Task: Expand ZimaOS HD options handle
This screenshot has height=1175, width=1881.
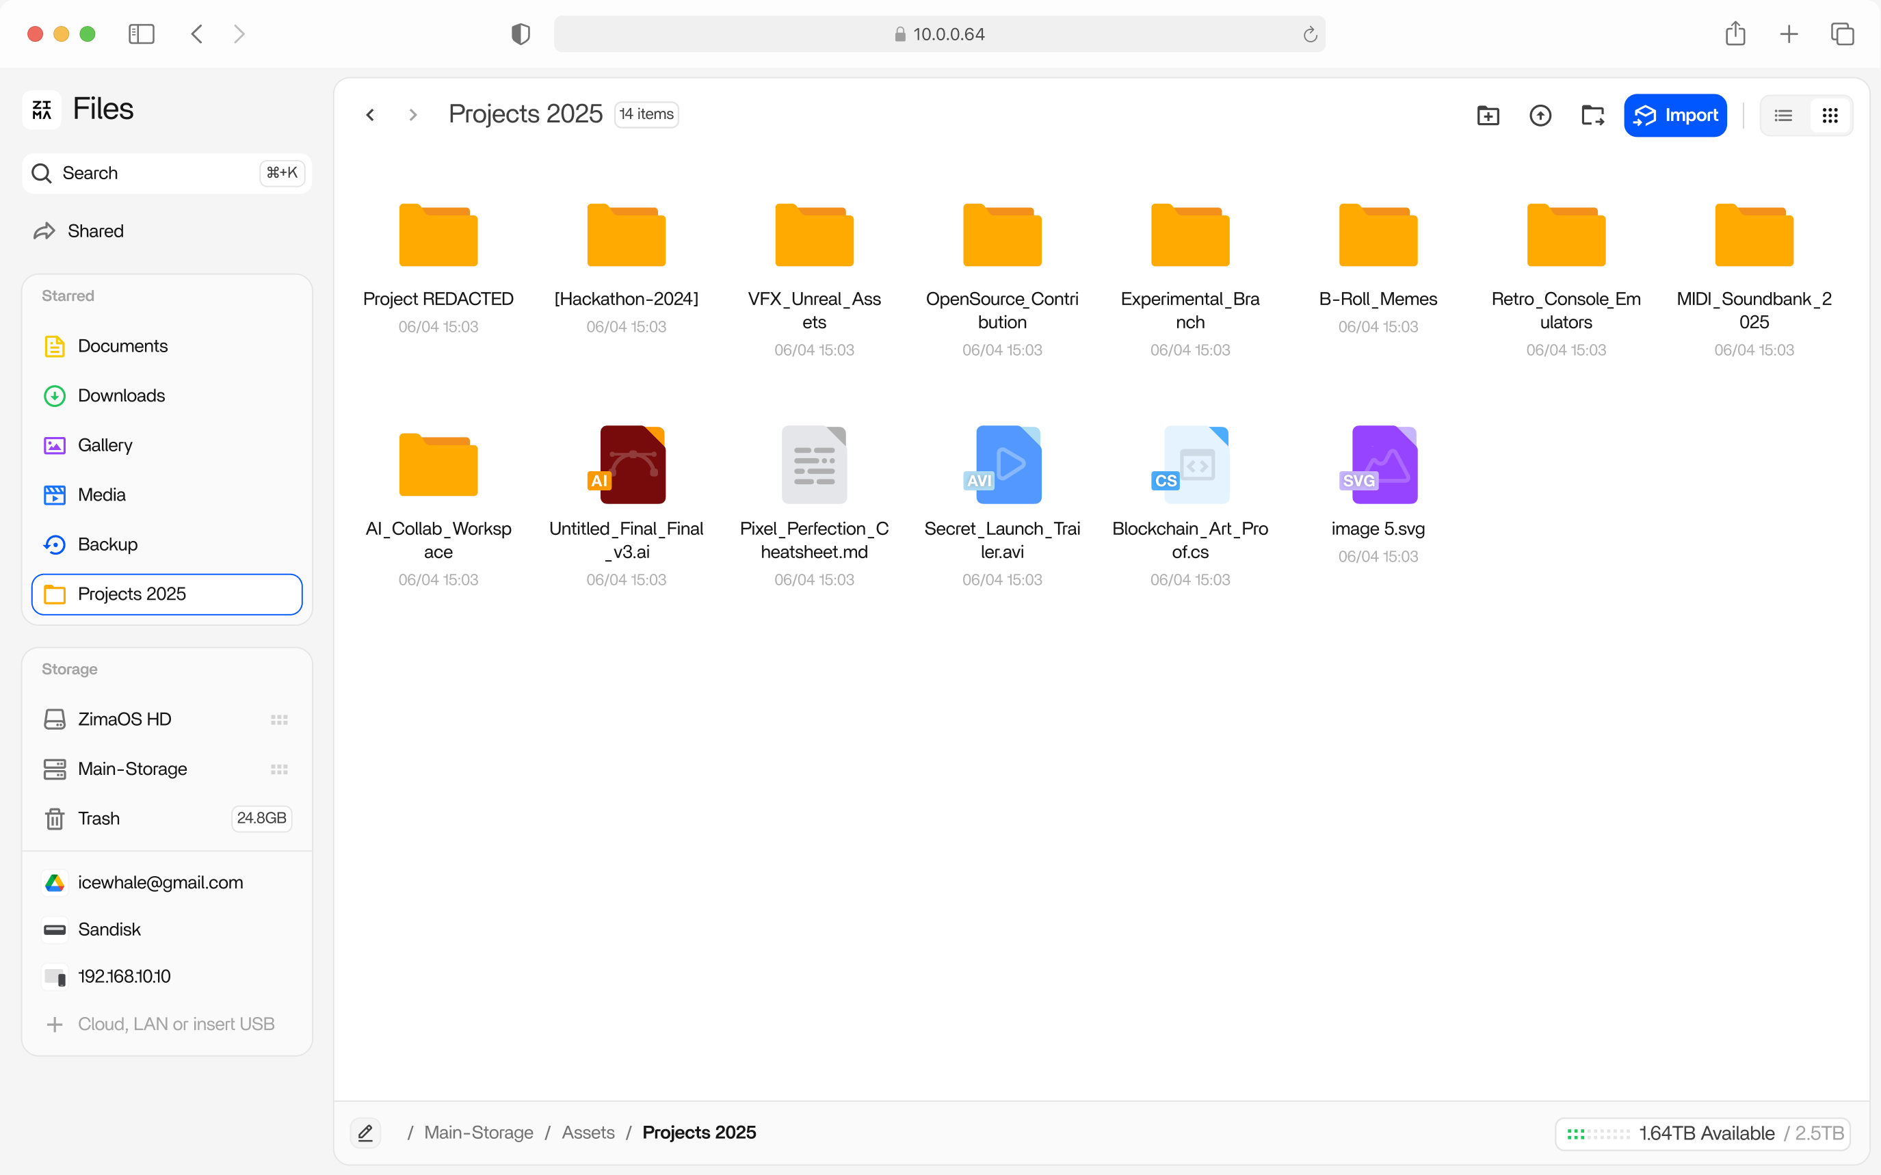Action: [x=279, y=719]
